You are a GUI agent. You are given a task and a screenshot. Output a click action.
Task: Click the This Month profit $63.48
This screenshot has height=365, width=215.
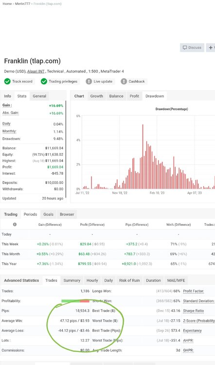[x=84, y=254]
